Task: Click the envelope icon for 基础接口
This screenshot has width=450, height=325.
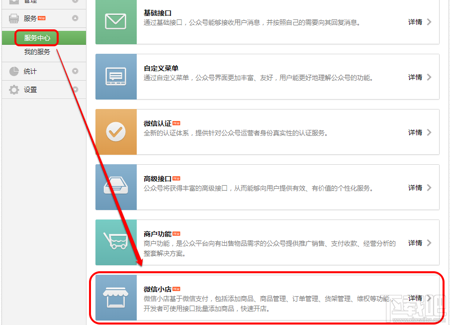Action: pyautogui.click(x=115, y=22)
